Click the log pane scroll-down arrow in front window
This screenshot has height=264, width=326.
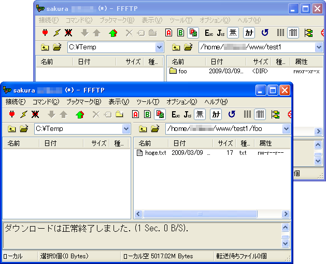[x=285, y=243]
